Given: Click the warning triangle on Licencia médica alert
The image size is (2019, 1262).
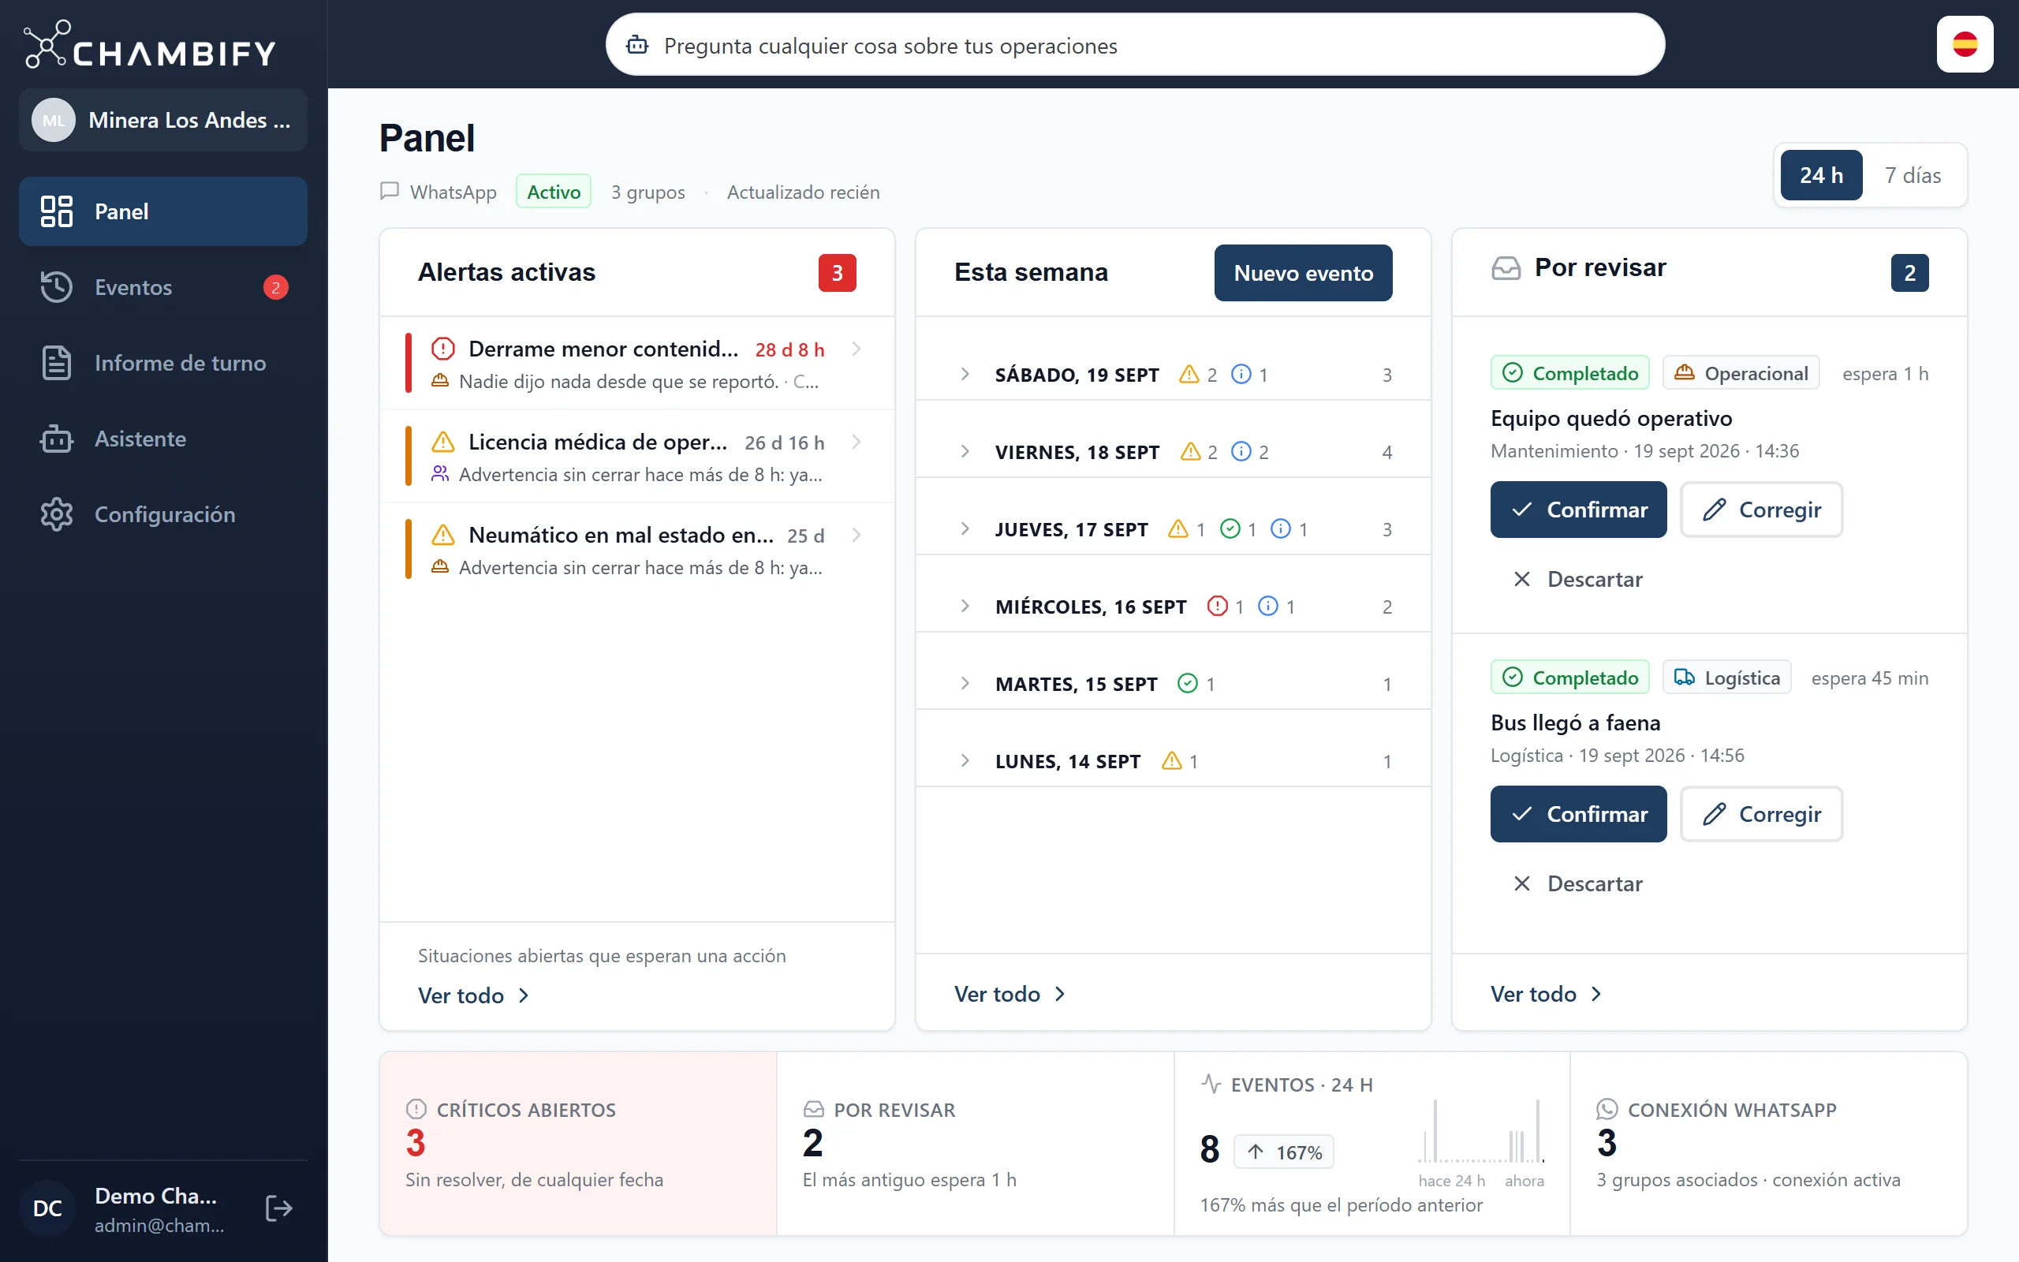Looking at the screenshot, I should point(443,442).
